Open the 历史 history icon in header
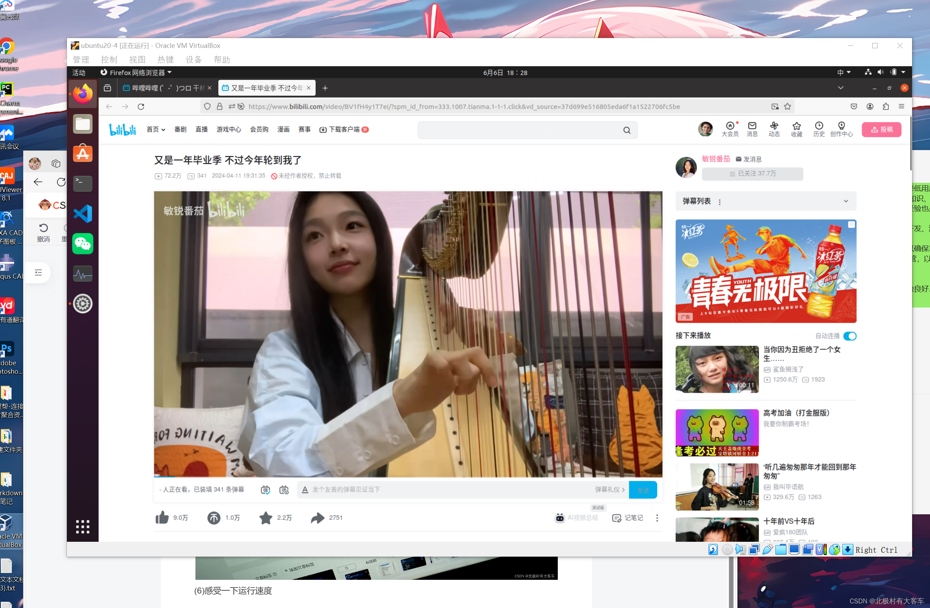This screenshot has height=608, width=930. (819, 129)
